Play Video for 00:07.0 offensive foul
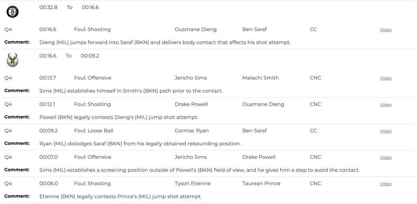The width and height of the screenshot is (417, 204). pos(385,158)
